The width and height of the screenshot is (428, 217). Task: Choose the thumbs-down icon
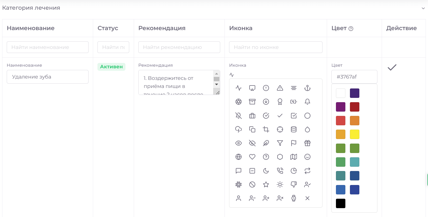pyautogui.click(x=294, y=184)
